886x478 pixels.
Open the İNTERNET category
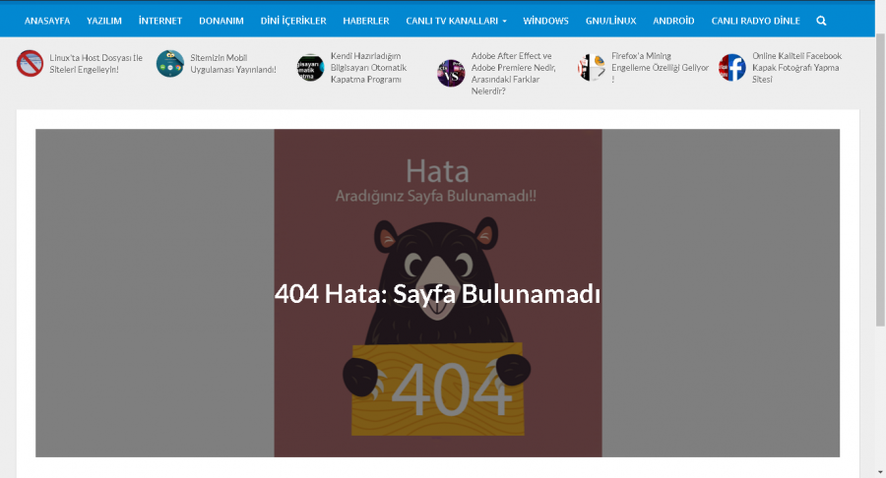tap(160, 21)
